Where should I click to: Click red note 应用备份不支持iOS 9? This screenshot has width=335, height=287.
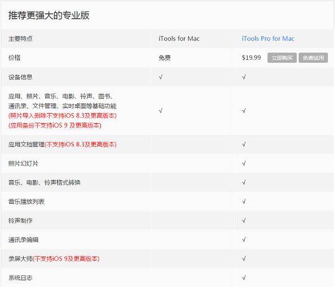tap(55, 125)
